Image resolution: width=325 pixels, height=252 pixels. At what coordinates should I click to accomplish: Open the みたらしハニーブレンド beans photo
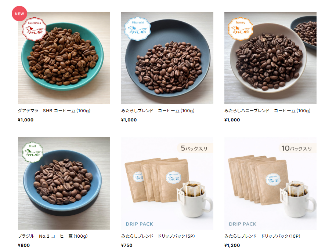click(270, 58)
